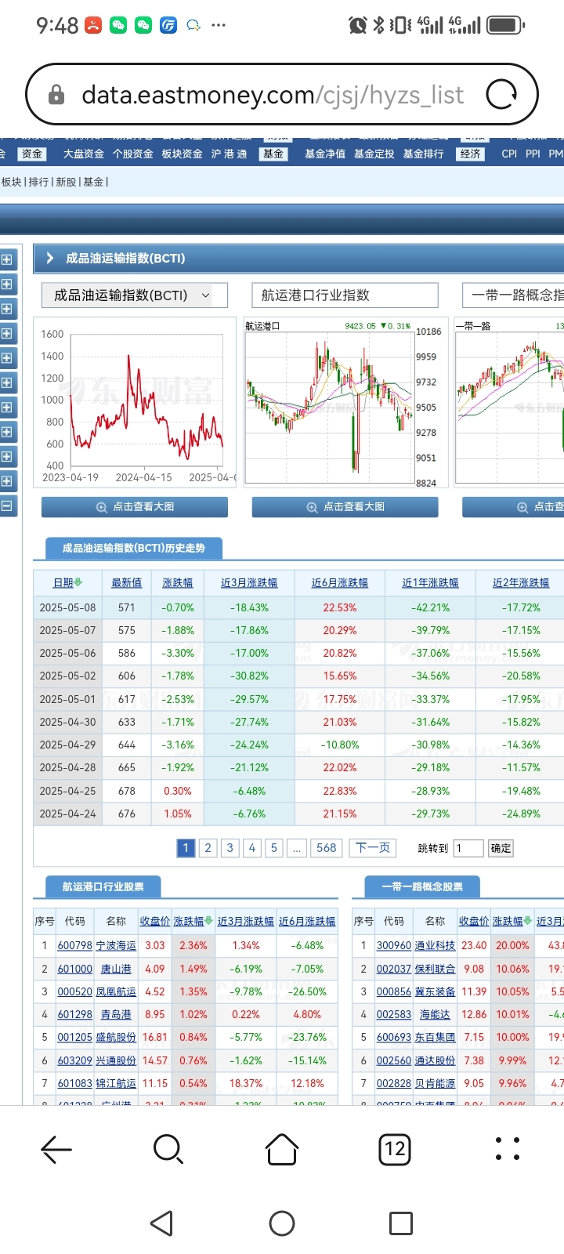Sort by 近6月涨跌幅 in the history table
564x1254 pixels.
tap(340, 582)
